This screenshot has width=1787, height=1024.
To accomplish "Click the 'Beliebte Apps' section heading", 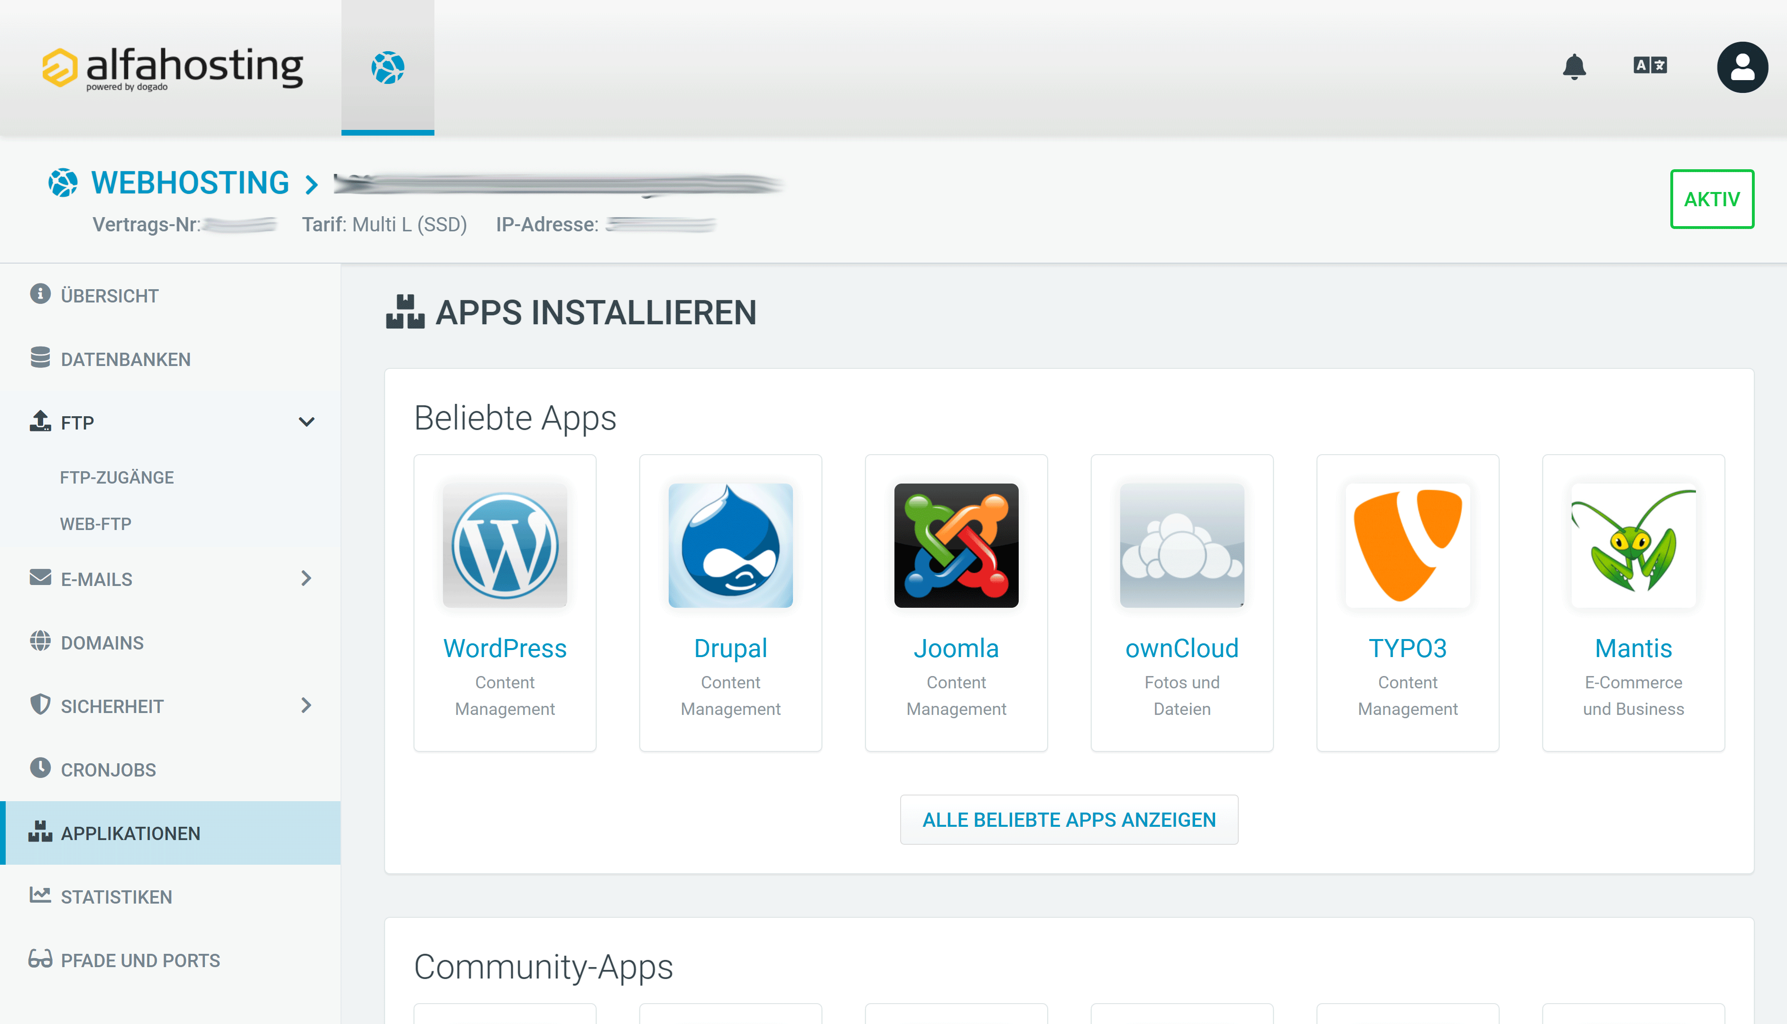I will pos(515,418).
